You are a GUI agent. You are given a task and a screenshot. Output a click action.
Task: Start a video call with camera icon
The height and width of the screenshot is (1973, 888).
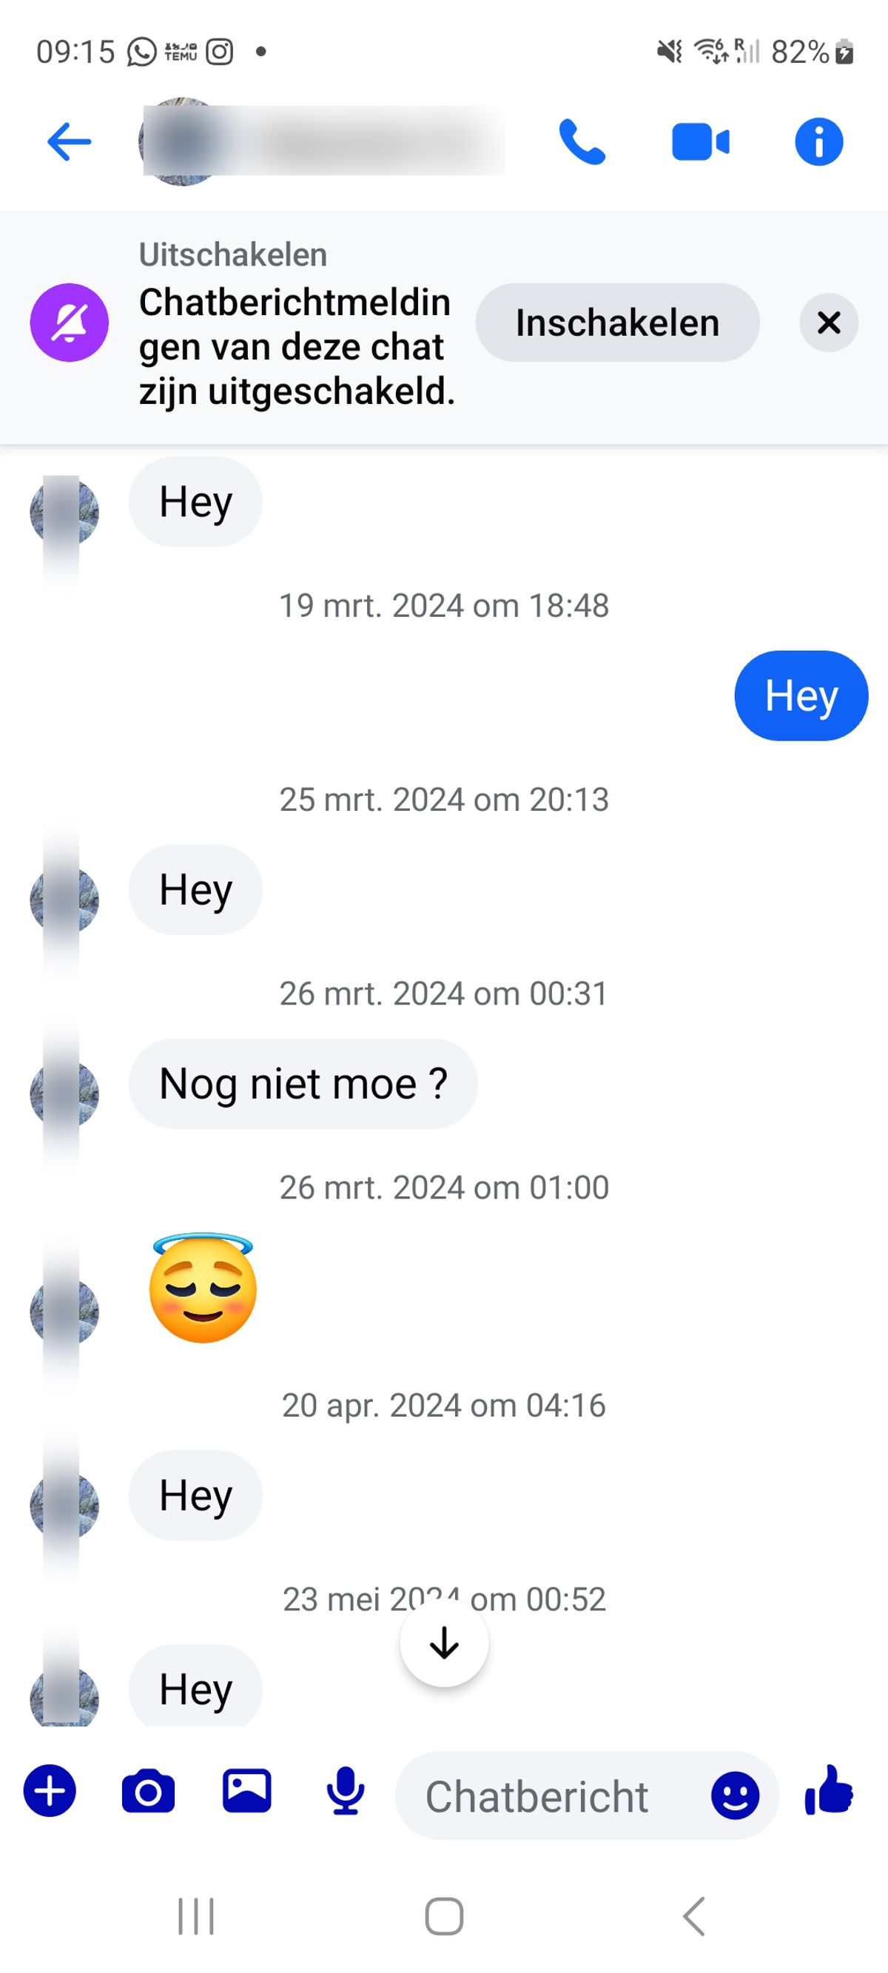pyautogui.click(x=700, y=142)
